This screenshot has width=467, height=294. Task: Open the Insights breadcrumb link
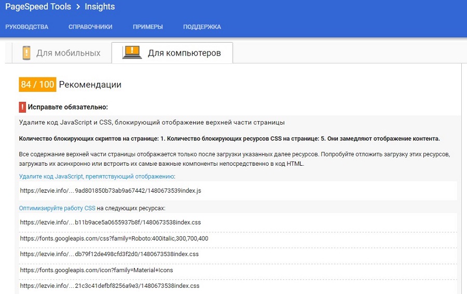100,7
